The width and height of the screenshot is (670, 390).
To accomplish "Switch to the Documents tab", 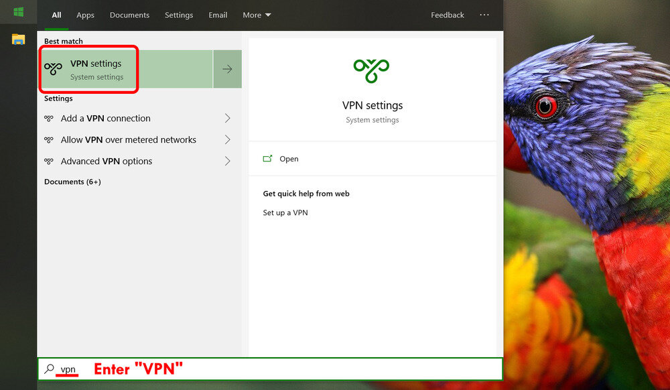I will (129, 15).
